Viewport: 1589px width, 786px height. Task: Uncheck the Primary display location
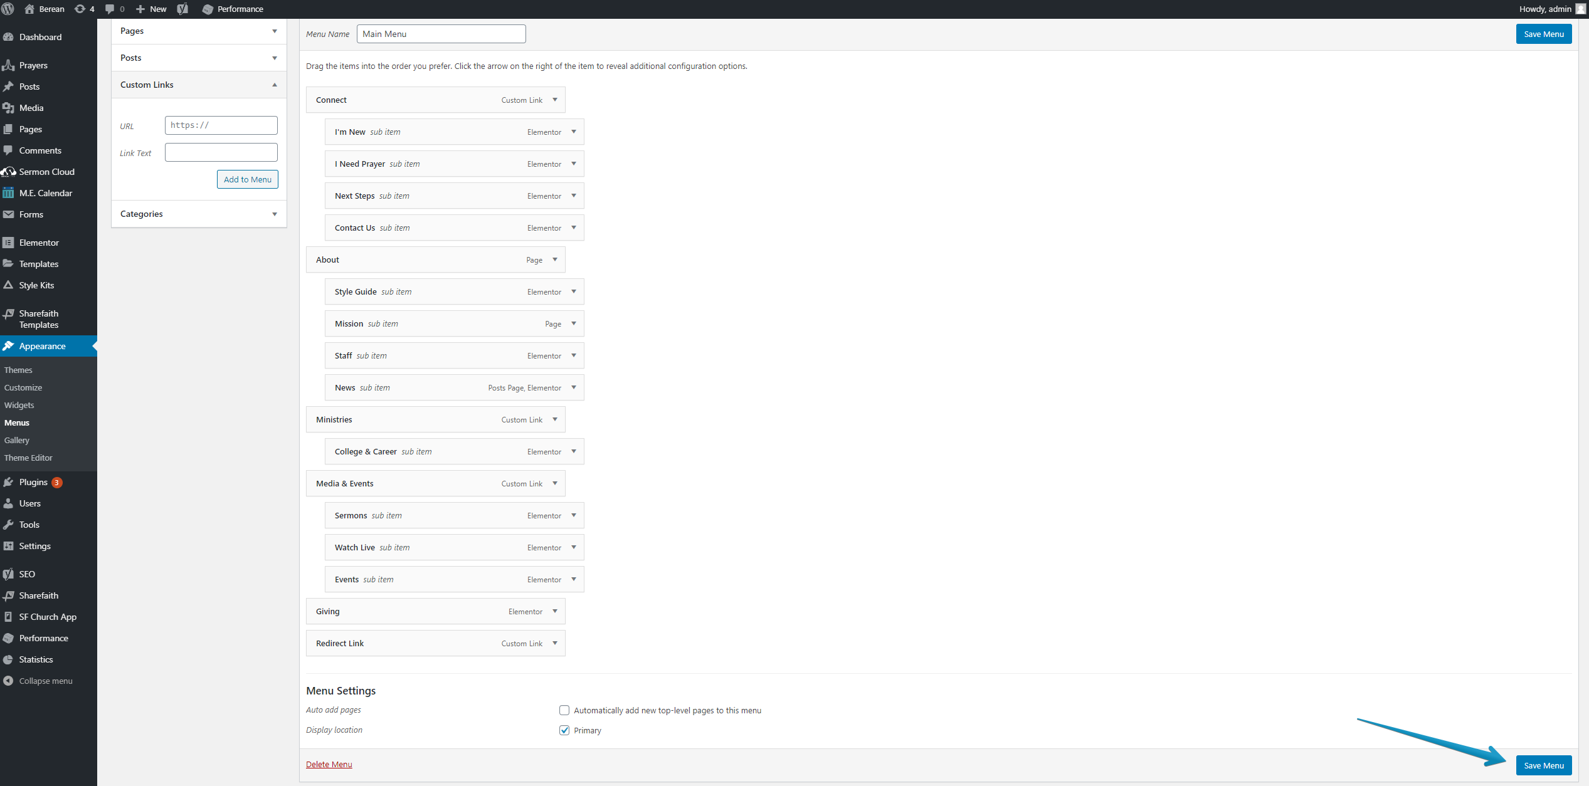point(564,730)
